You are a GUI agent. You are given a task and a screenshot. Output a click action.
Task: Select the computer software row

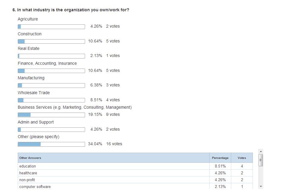click(x=135, y=186)
